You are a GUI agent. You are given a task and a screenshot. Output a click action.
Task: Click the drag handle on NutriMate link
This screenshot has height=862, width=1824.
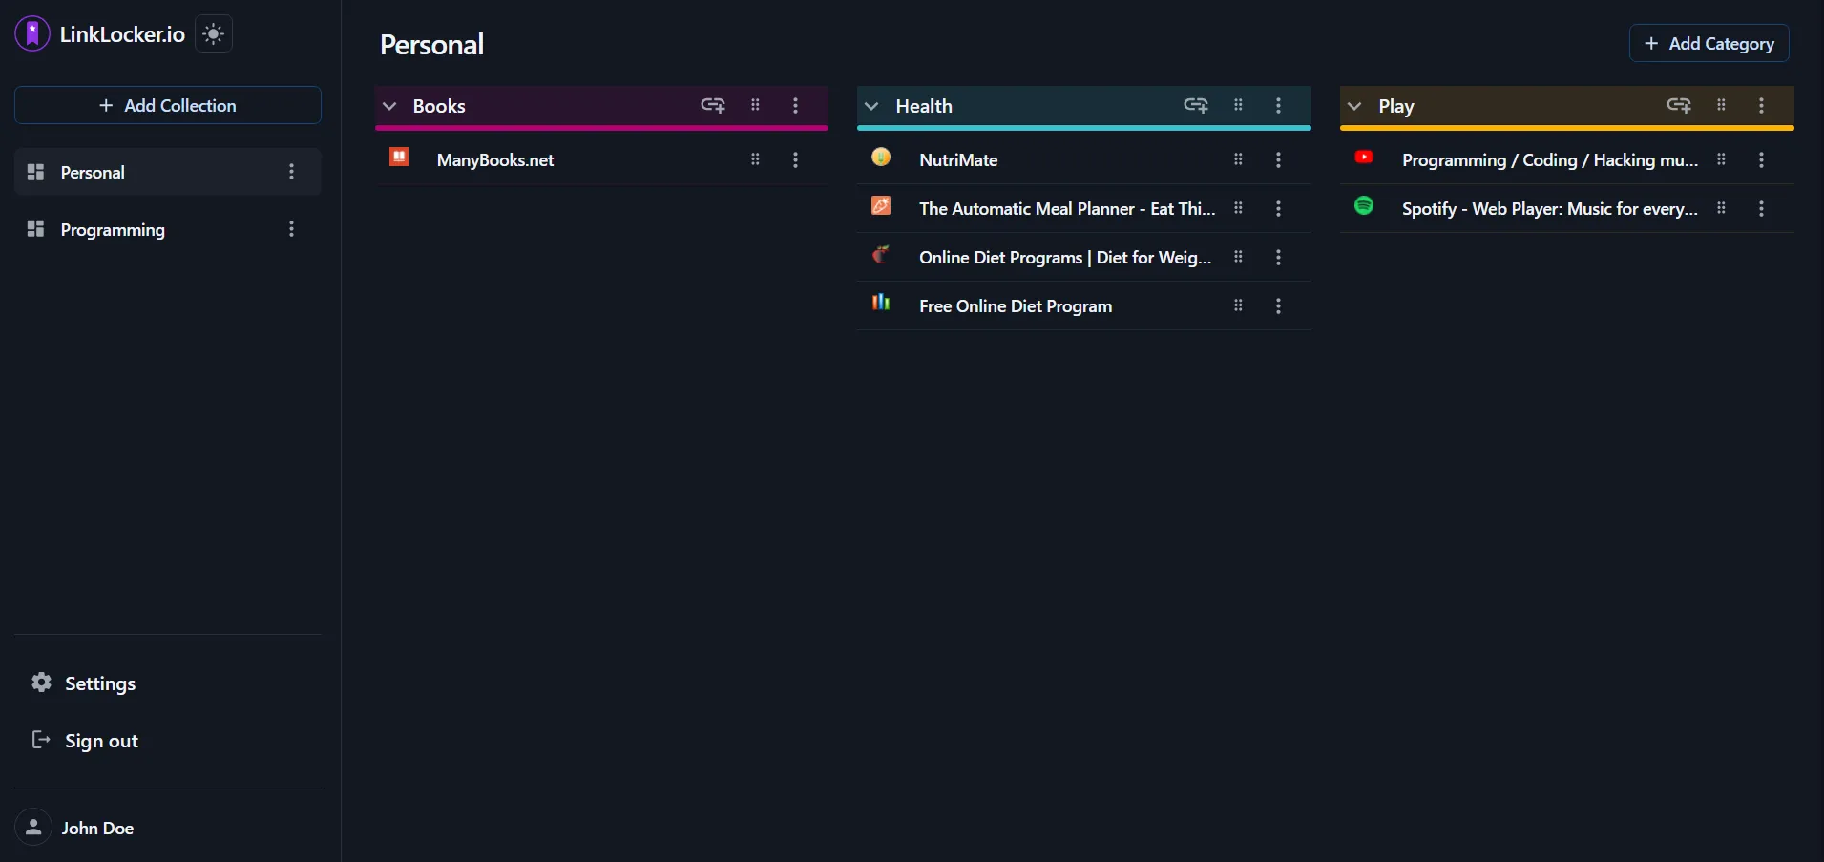[x=1238, y=160]
